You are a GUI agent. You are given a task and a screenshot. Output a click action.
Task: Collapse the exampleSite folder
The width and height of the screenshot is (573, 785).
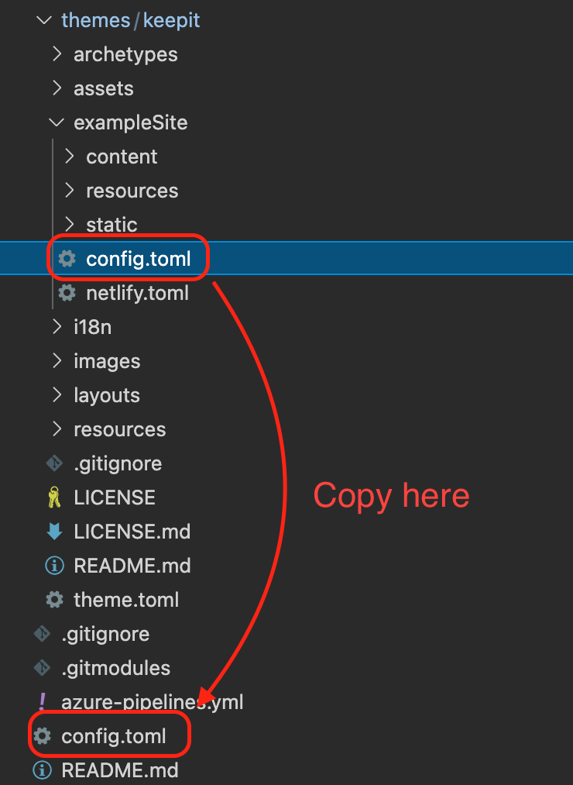tap(56, 122)
